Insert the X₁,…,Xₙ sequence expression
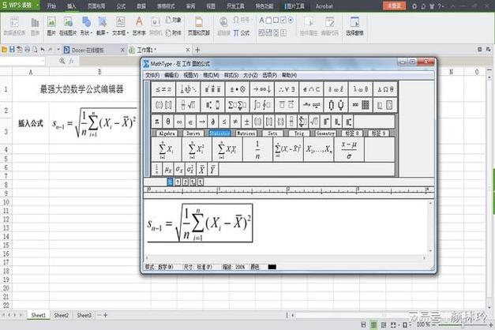This screenshot has width=495, height=330. [x=318, y=149]
